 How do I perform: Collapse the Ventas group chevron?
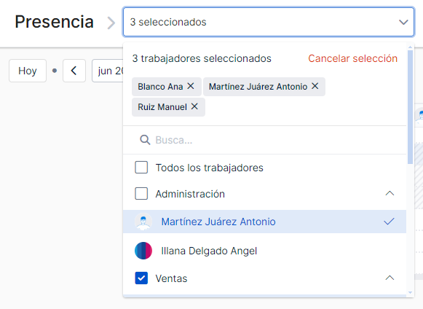tap(390, 278)
